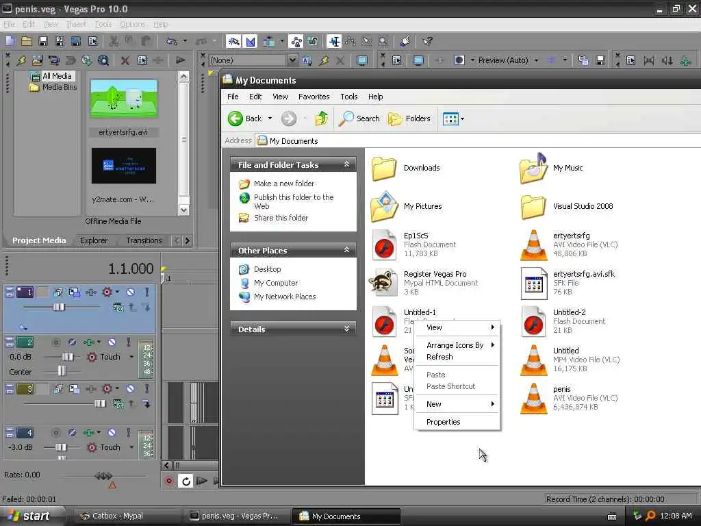Open track 4 Touch automation dropdown
The image size is (701, 526).
coord(131,447)
